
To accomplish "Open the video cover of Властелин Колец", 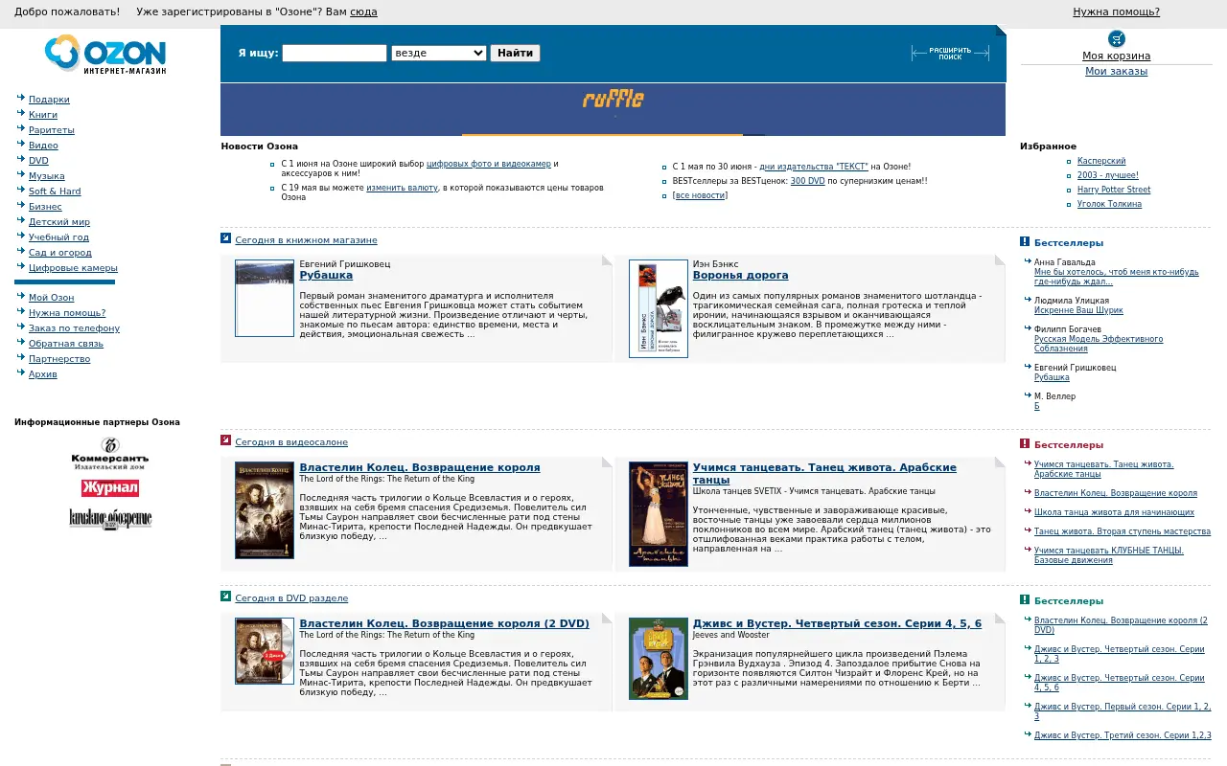I will click(265, 510).
